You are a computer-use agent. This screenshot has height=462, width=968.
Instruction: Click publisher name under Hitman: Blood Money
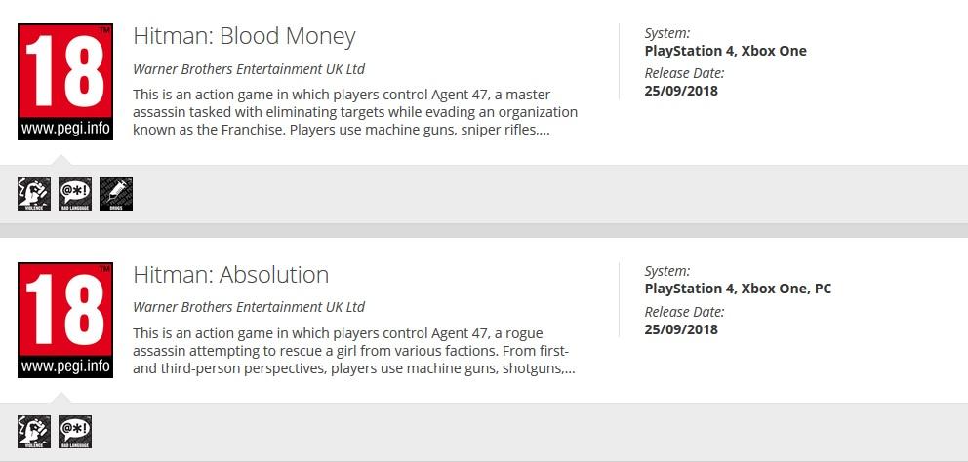tap(249, 69)
